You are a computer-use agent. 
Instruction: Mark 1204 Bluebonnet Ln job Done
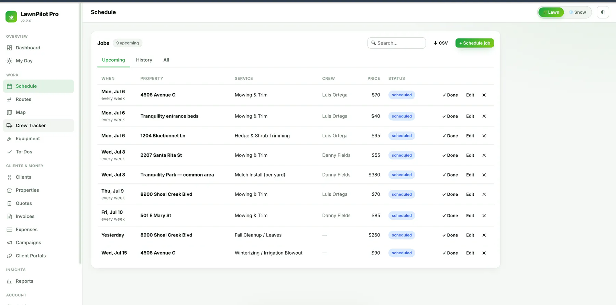(450, 136)
